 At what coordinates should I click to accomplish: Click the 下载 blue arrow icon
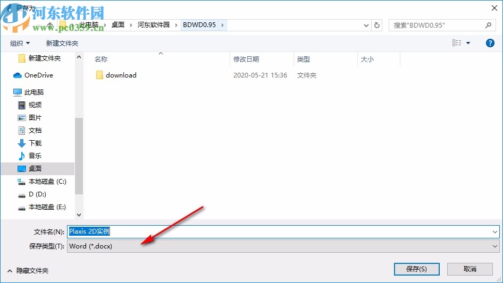click(21, 143)
